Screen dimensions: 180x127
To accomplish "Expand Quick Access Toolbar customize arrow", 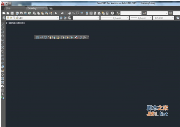I will tap(10, 4).
